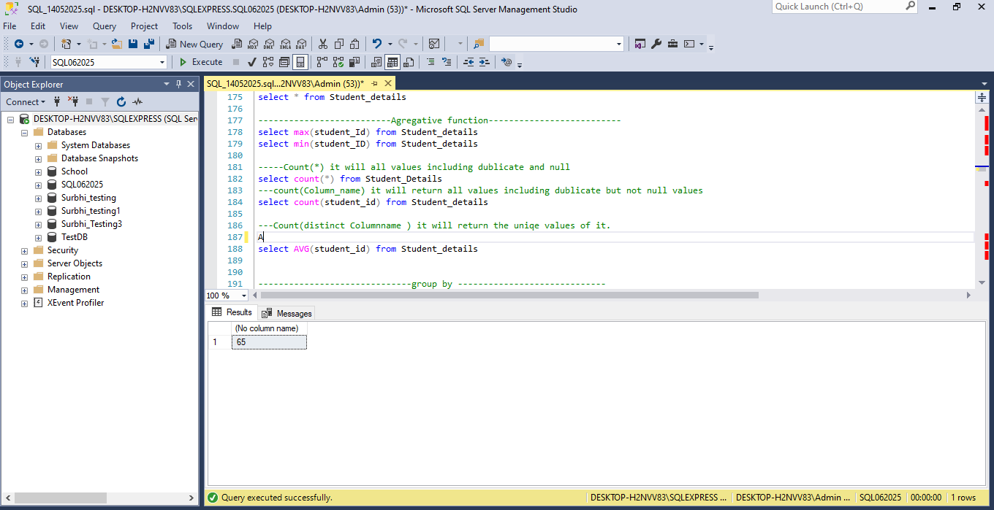Click the Find in Files icon
This screenshot has height=510, width=994.
pyautogui.click(x=479, y=44)
